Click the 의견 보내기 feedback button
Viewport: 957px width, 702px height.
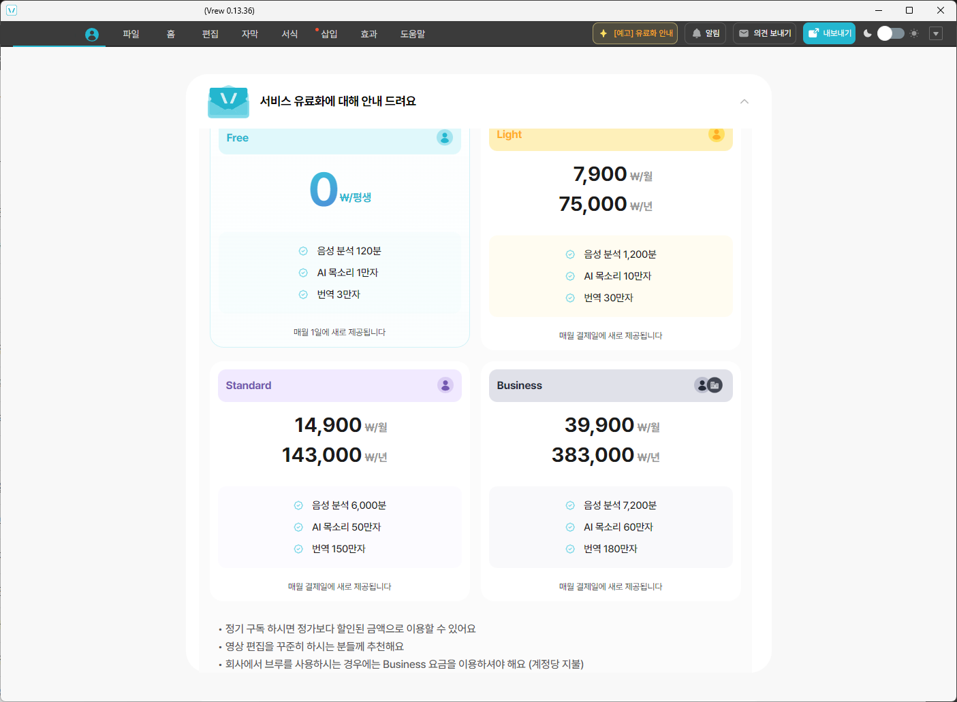tap(764, 33)
